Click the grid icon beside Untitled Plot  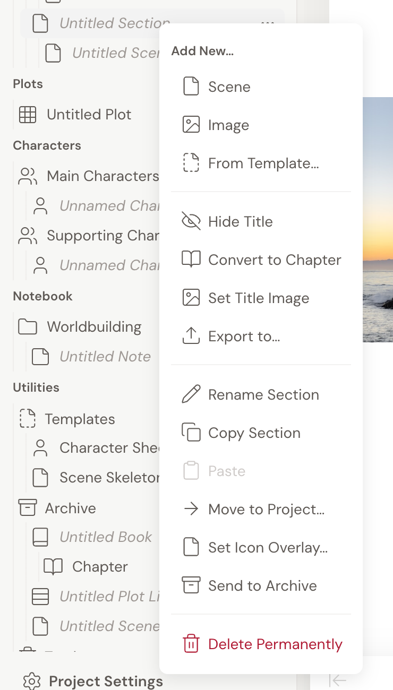[x=28, y=115]
